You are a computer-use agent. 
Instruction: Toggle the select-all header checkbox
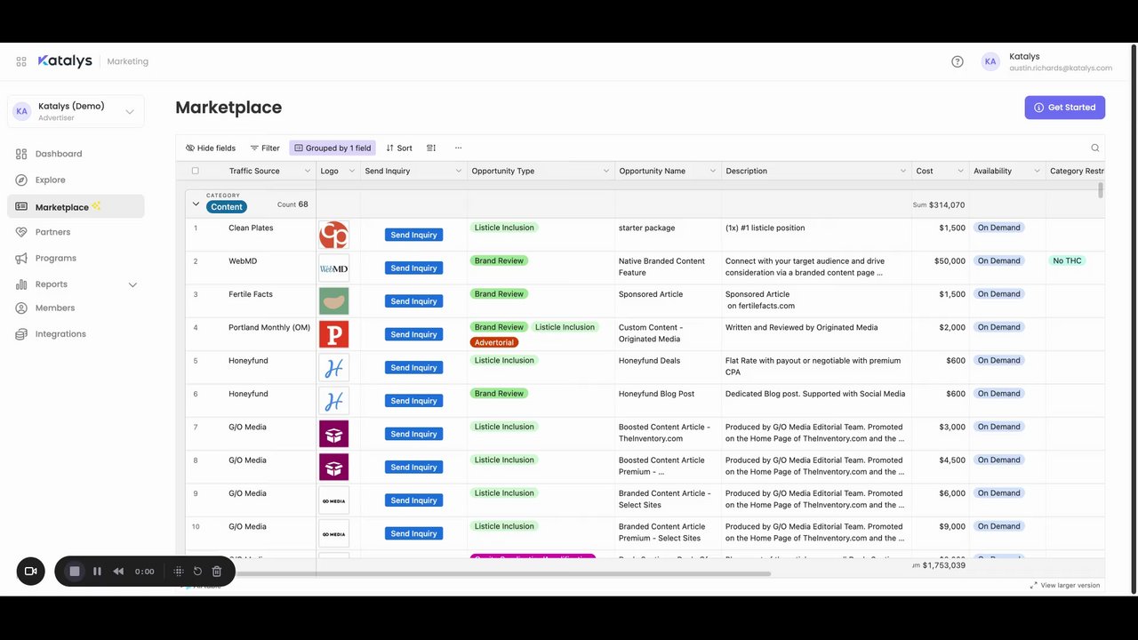196,171
